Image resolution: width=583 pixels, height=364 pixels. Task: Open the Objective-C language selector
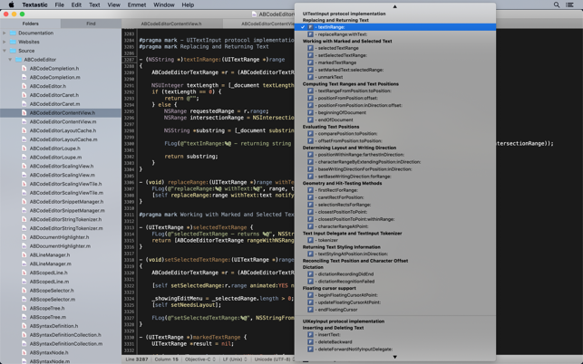click(x=199, y=359)
